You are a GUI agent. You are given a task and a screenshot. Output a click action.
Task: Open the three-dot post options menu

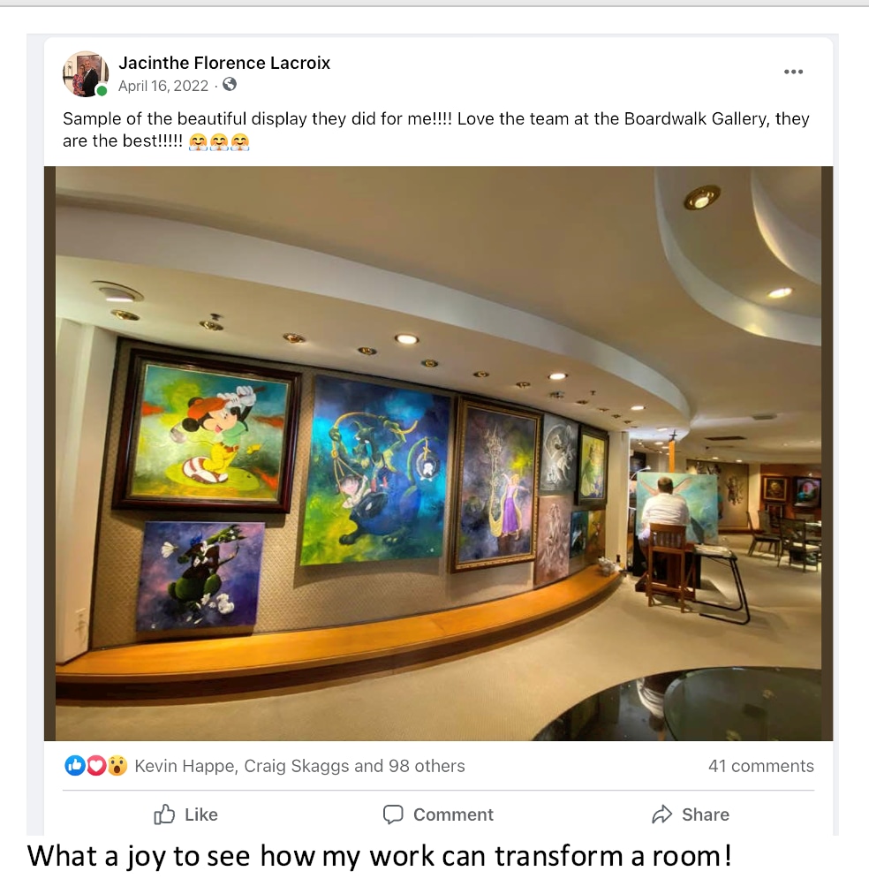(x=793, y=72)
